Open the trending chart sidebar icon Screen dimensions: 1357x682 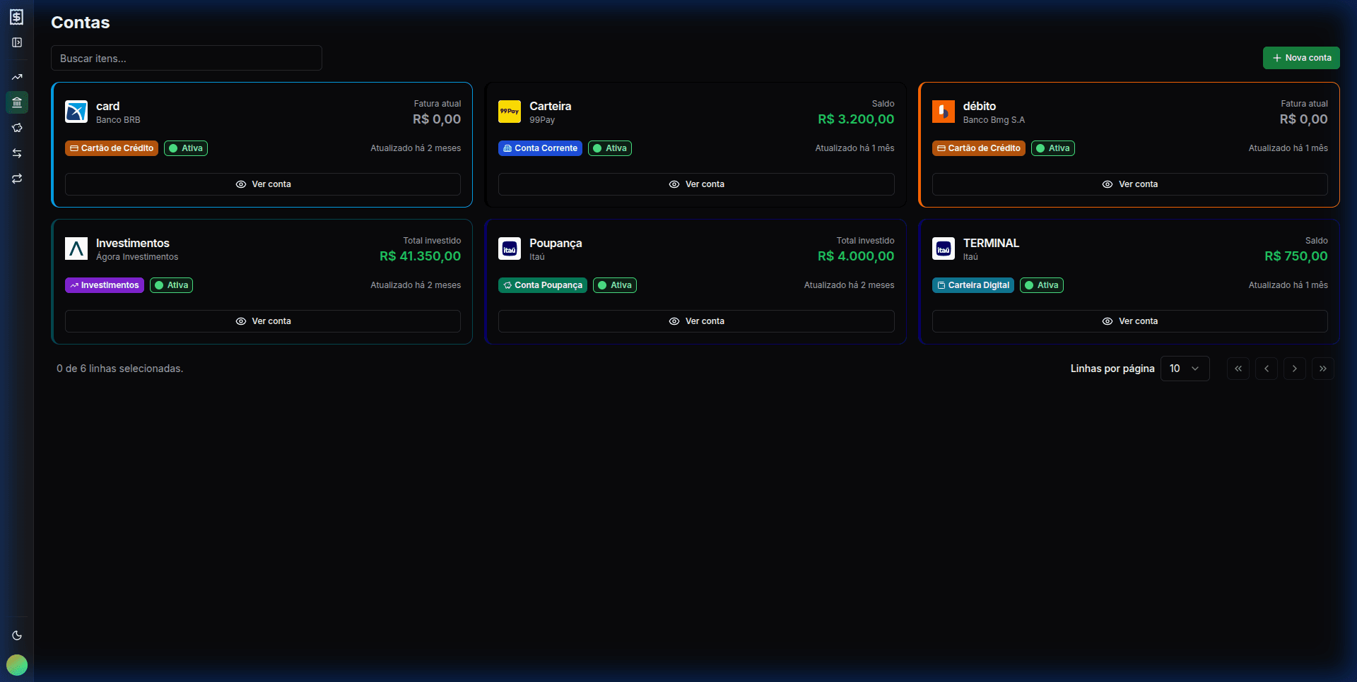[17, 77]
